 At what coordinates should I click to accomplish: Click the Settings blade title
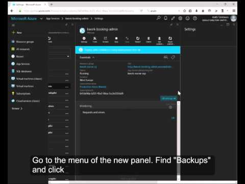pyautogui.click(x=190, y=29)
